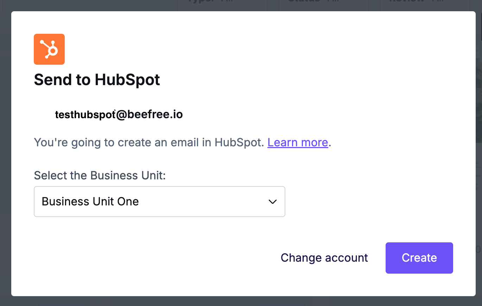
Task: Click the dimmed thumbnail at the right edge
Action: click(x=479, y=95)
